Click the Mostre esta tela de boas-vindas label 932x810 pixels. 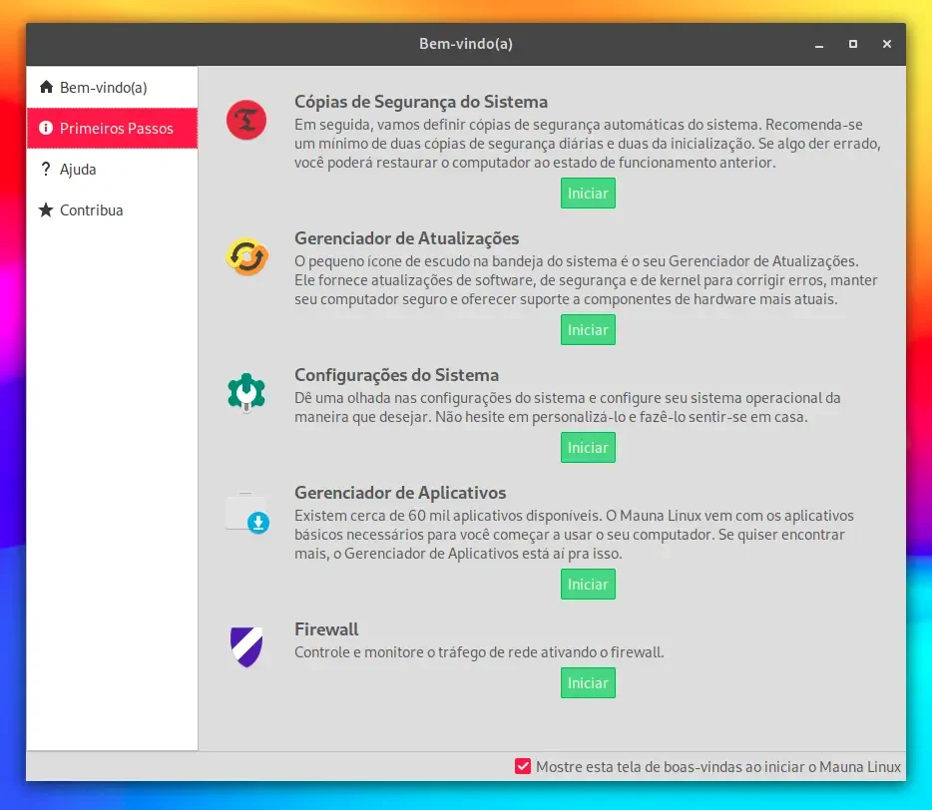tap(718, 767)
